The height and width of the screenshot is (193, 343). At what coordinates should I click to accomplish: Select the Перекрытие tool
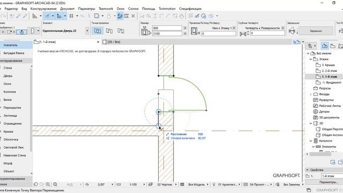[12, 108]
